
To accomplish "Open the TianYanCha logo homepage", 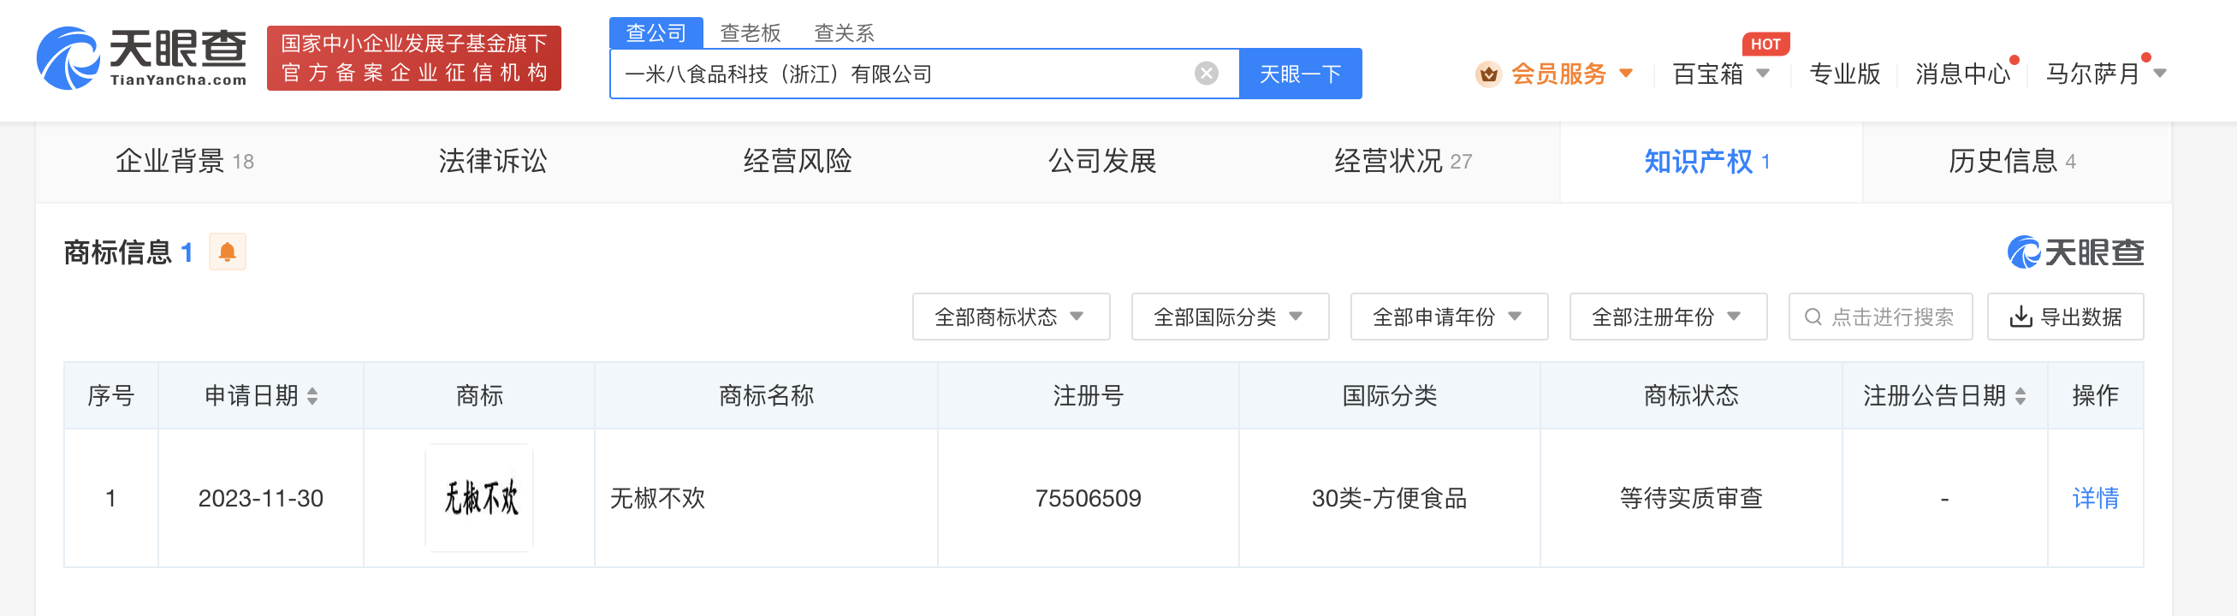I will point(141,58).
